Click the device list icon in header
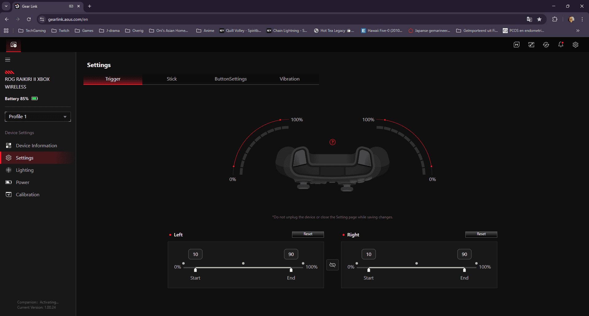 (13, 45)
